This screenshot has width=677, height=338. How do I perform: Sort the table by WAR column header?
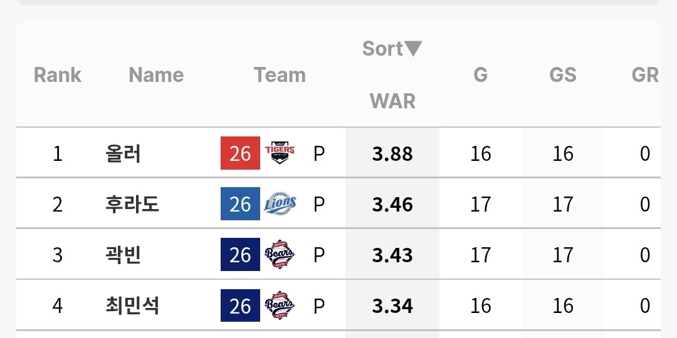392,101
